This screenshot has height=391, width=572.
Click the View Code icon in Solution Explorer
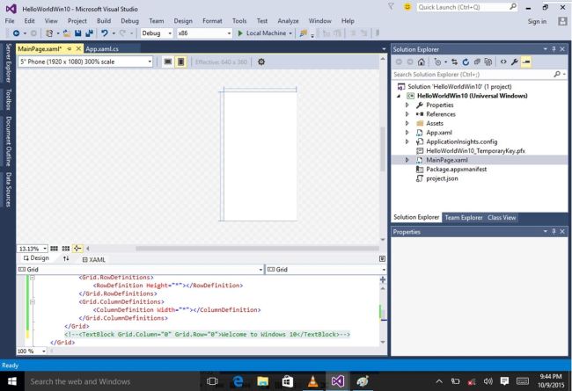pos(503,62)
